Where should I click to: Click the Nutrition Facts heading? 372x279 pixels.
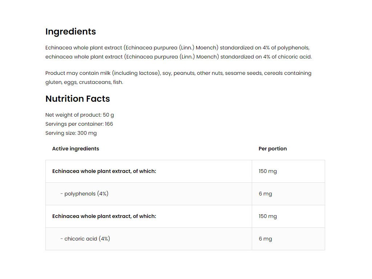[78, 99]
